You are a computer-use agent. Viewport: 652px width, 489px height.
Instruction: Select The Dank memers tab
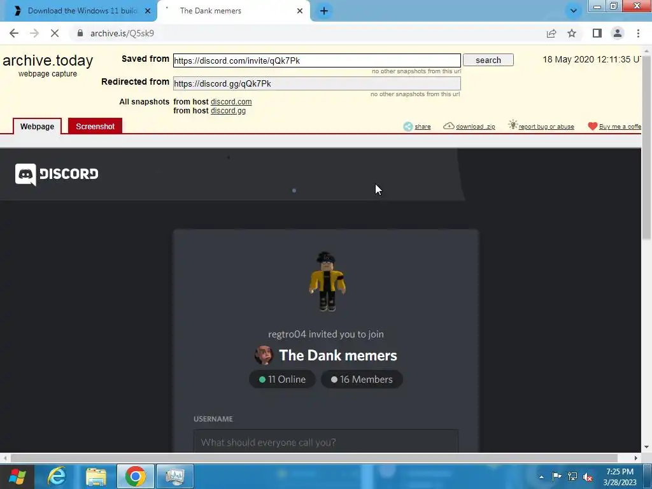click(233, 11)
